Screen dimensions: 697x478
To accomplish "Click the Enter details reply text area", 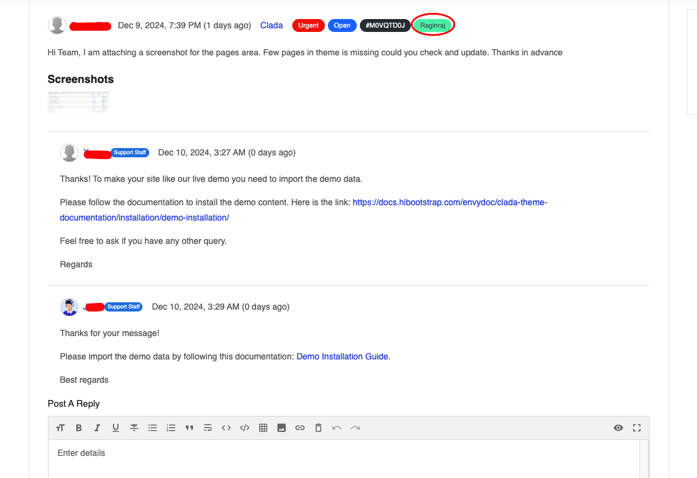I will pos(344,459).
